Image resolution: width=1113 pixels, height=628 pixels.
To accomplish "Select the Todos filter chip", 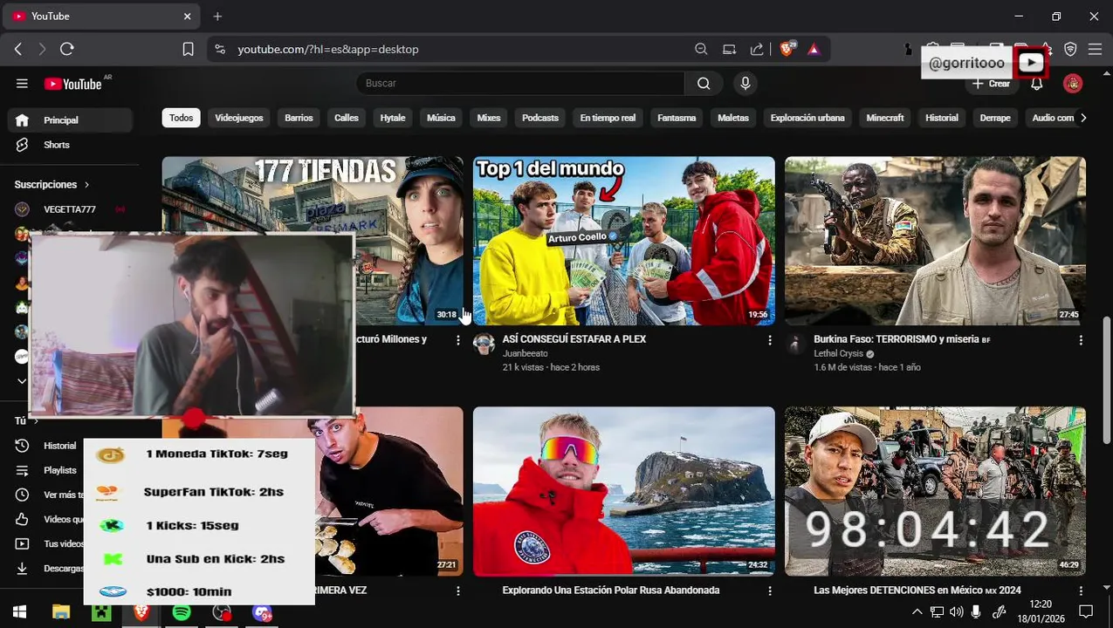I will (x=182, y=118).
